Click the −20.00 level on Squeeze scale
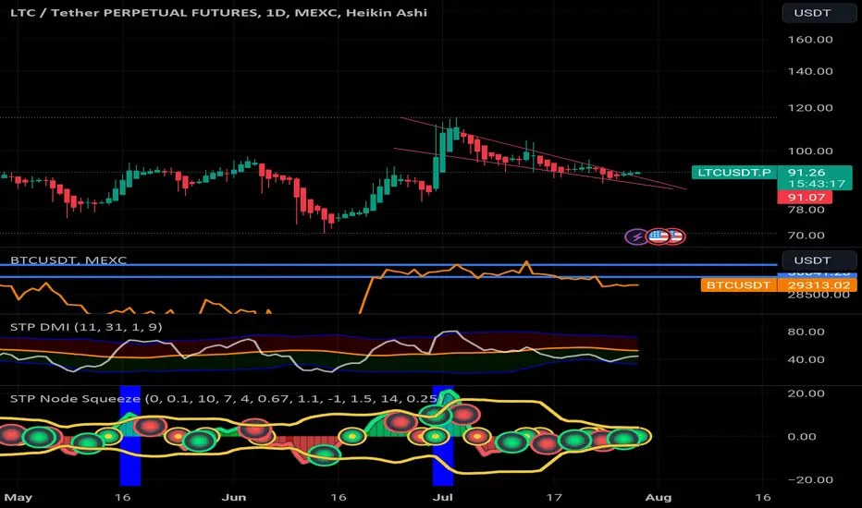This screenshot has width=862, height=508. (x=810, y=480)
